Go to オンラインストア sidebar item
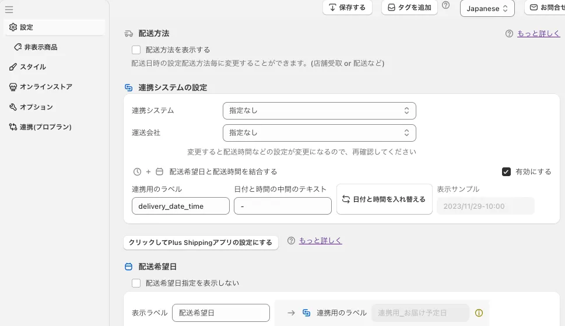Image resolution: width=565 pixels, height=326 pixels. pyautogui.click(x=45, y=87)
